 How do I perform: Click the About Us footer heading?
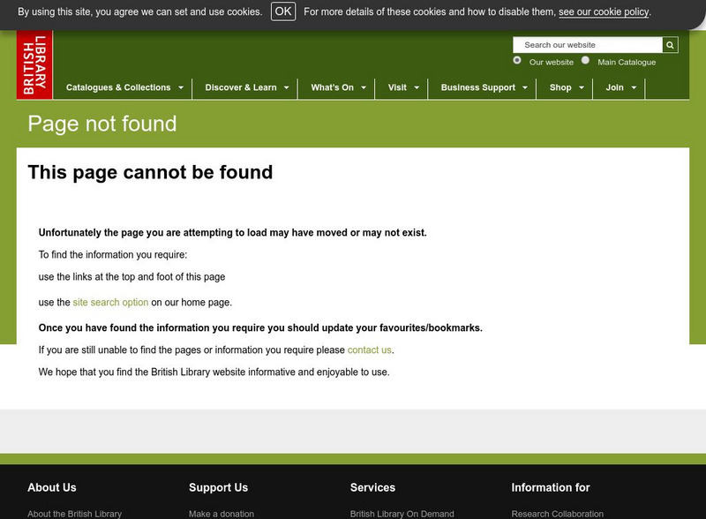click(x=52, y=487)
